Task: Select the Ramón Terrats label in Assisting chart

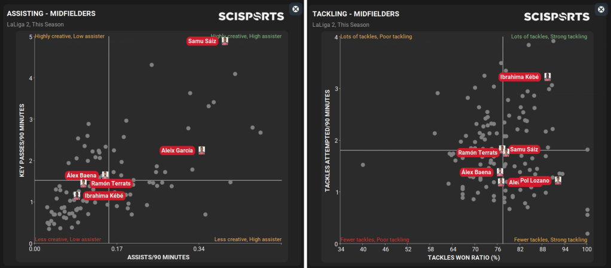Action: point(111,183)
